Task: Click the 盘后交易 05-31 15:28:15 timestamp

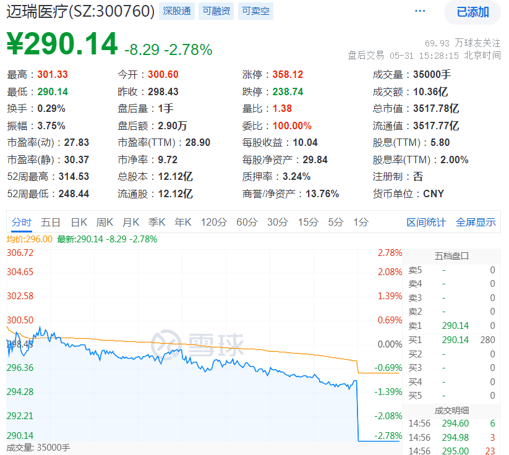Action: [424, 56]
